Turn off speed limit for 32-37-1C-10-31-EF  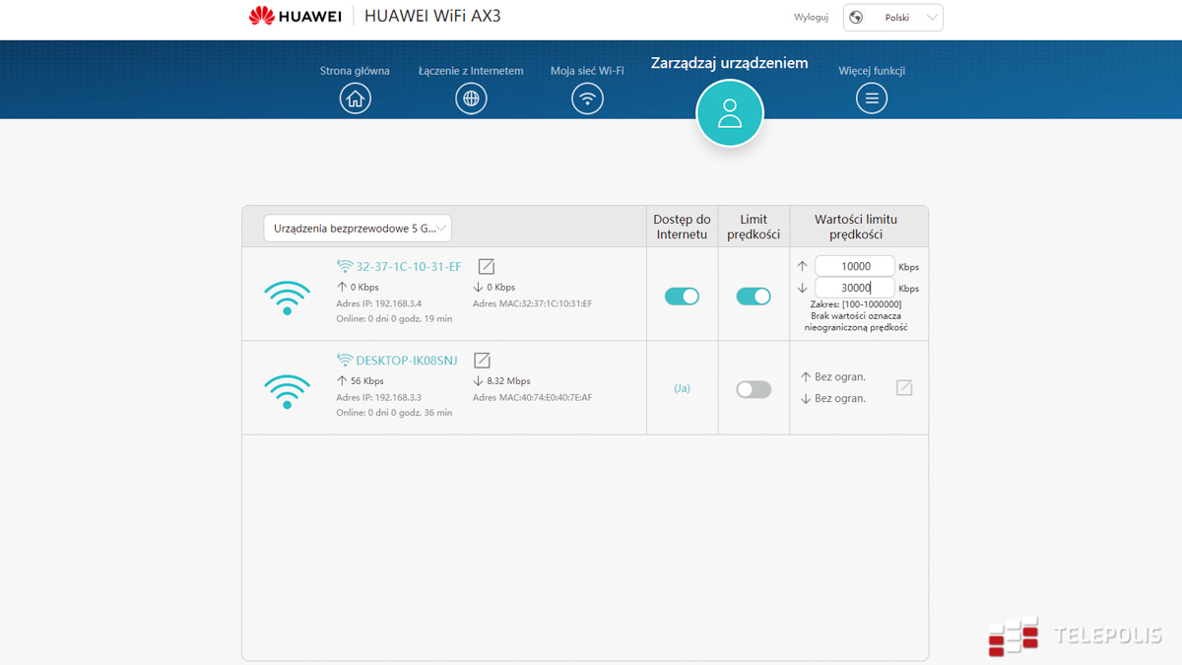pos(754,297)
